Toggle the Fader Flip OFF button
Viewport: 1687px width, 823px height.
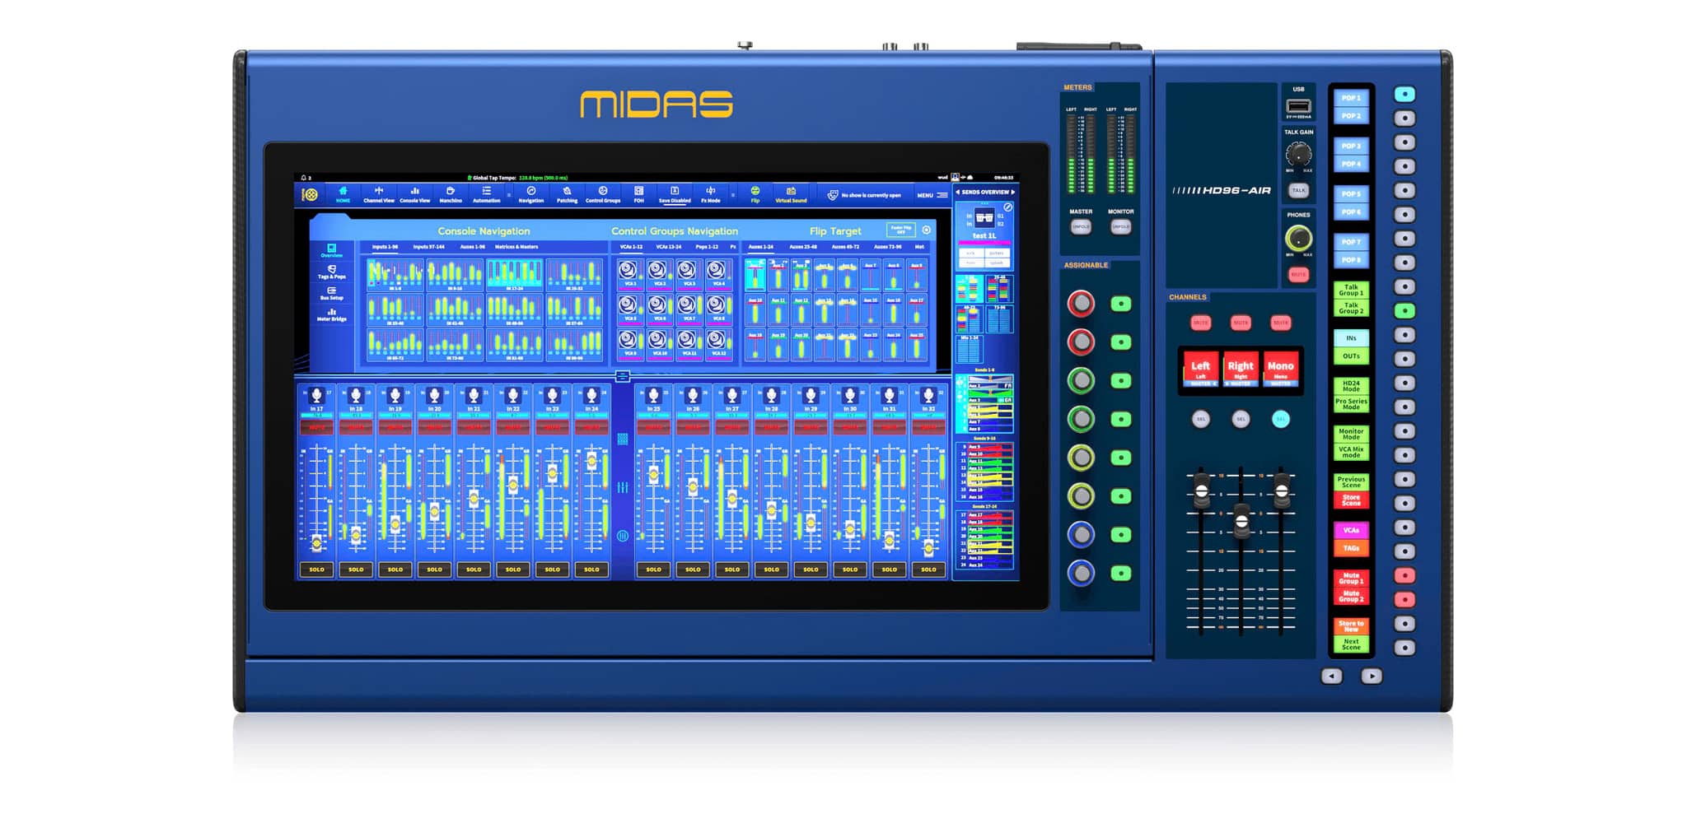900,230
